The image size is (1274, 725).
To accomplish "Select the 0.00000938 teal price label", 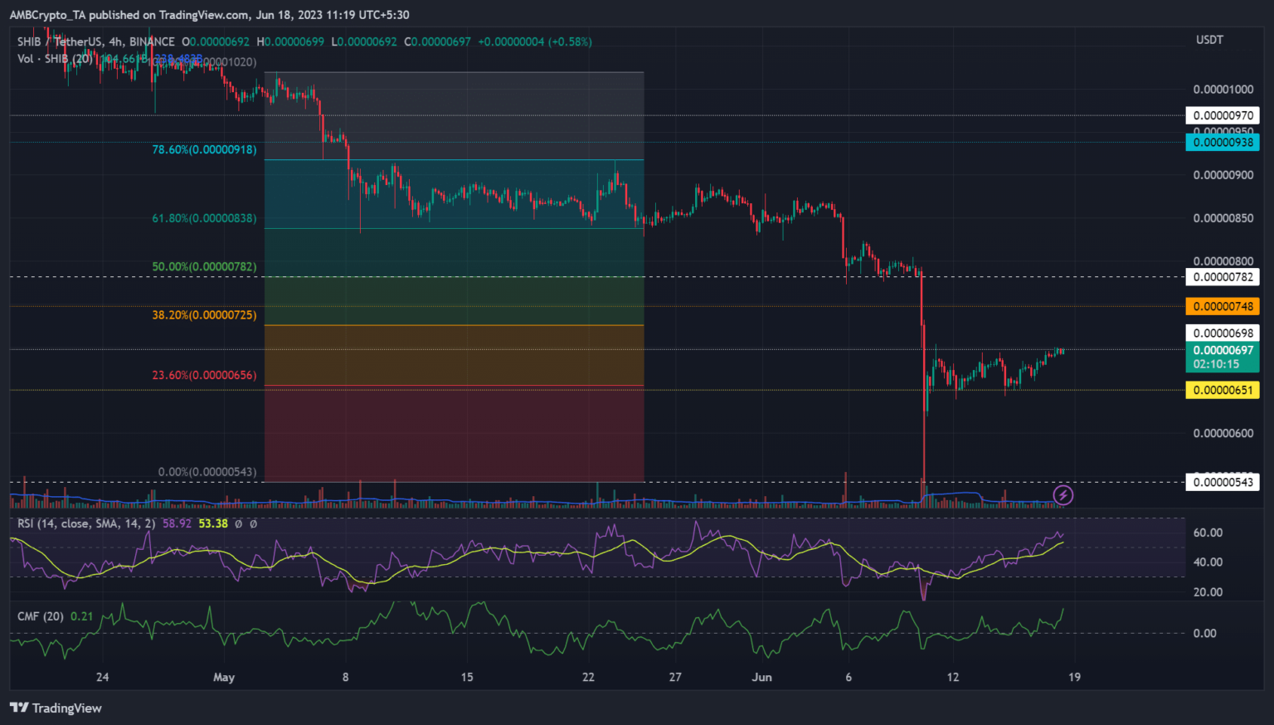I will point(1223,143).
